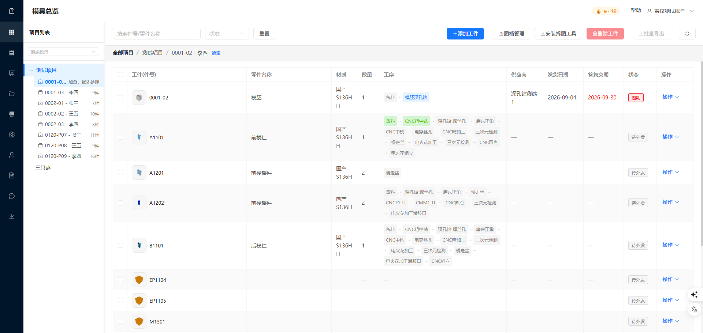The height and width of the screenshot is (333, 703).
Task: Check the row EP1104 checkbox
Action: [120, 280]
